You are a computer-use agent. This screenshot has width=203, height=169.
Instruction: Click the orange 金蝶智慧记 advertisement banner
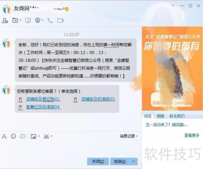pyautogui.click(x=172, y=68)
